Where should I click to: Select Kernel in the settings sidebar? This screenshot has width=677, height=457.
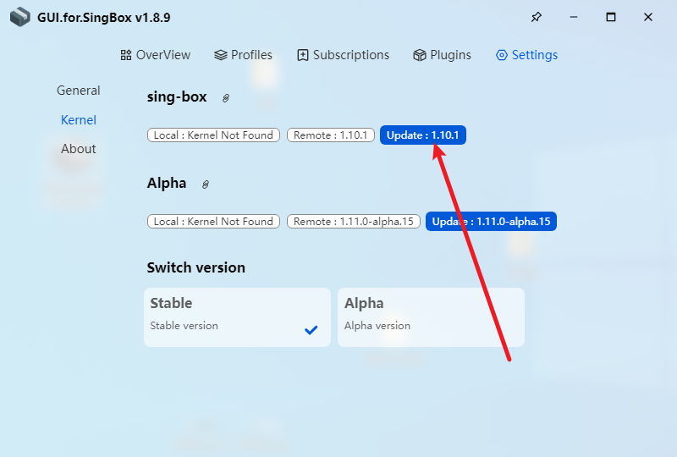pyautogui.click(x=78, y=119)
